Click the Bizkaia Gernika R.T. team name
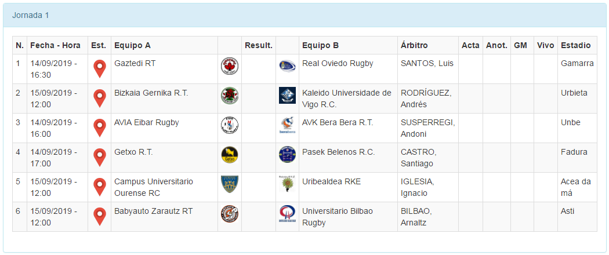The image size is (609, 255). point(151,93)
